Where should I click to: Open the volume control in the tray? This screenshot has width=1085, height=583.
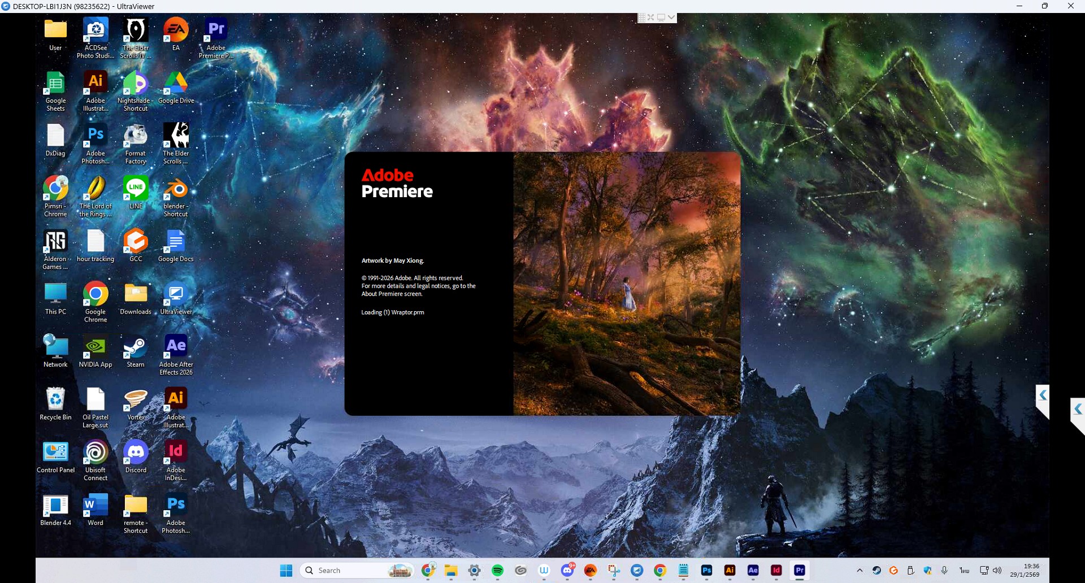coord(997,571)
